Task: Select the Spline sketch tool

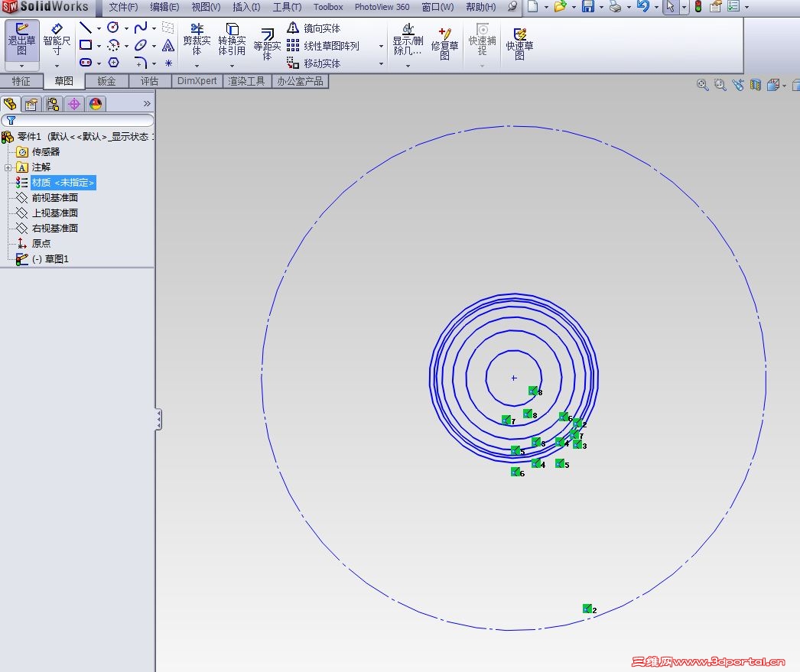Action: 141,28
